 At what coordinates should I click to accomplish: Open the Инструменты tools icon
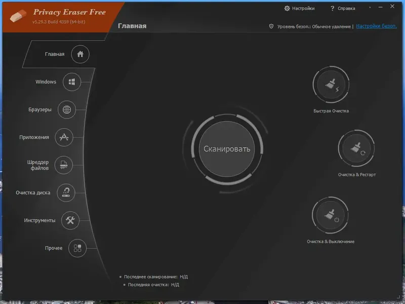[70, 220]
